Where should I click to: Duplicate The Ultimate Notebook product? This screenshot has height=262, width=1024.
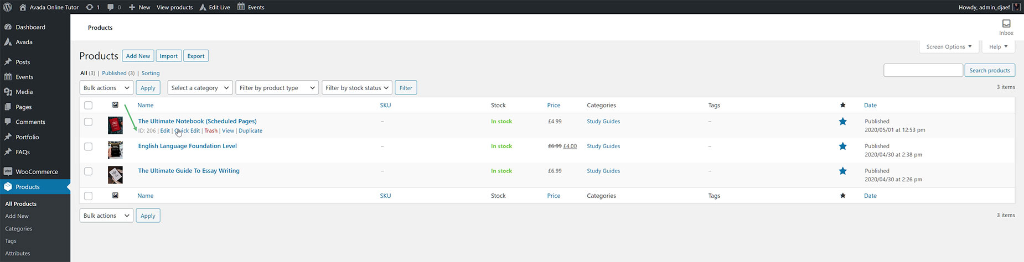pyautogui.click(x=250, y=131)
